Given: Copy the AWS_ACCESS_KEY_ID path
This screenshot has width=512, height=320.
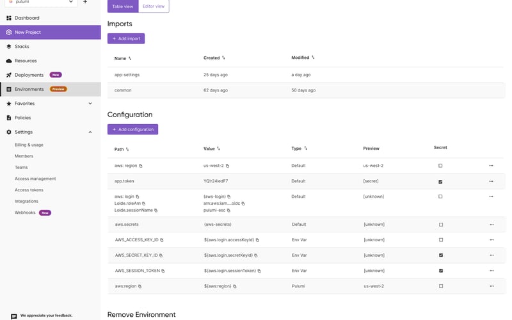Looking at the screenshot, I should tap(162, 240).
